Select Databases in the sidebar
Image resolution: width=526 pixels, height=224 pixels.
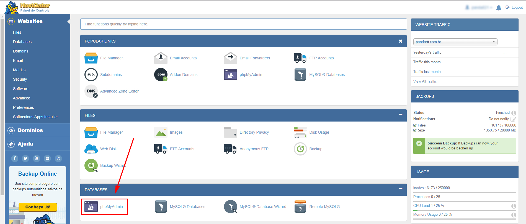pyautogui.click(x=22, y=42)
